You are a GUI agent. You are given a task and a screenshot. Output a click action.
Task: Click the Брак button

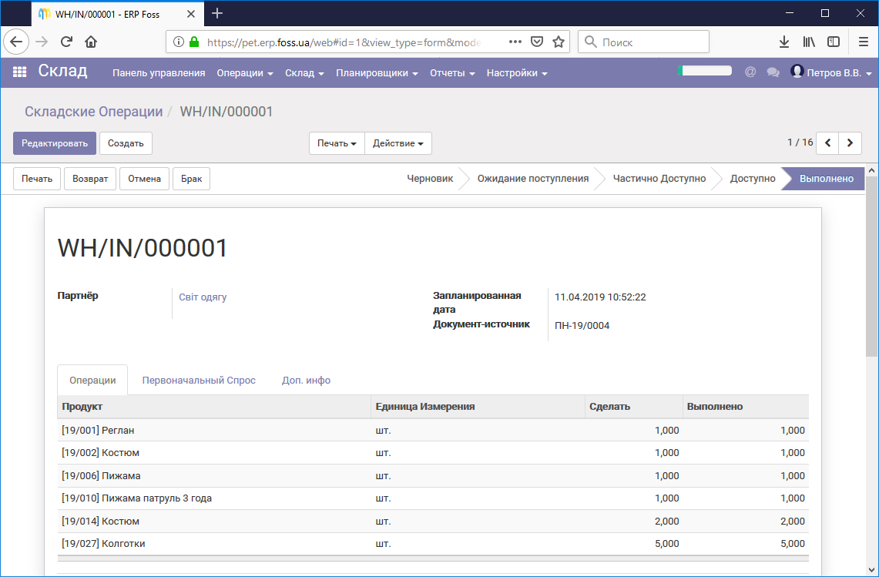[192, 179]
